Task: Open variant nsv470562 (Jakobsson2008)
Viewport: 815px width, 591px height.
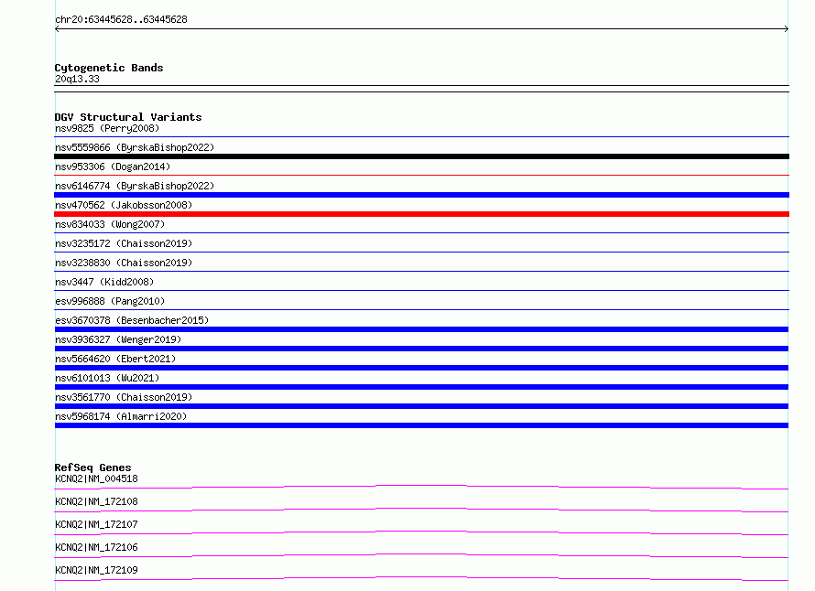Action: pyautogui.click(x=124, y=205)
